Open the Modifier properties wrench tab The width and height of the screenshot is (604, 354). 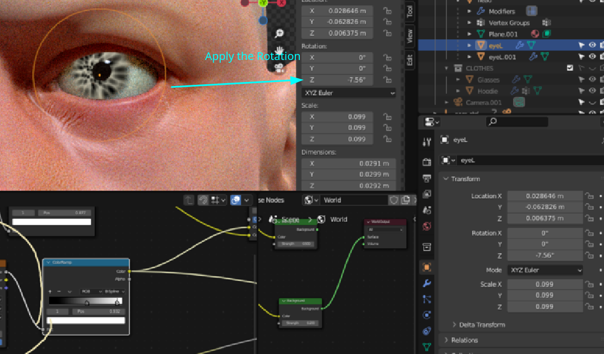coord(427,283)
